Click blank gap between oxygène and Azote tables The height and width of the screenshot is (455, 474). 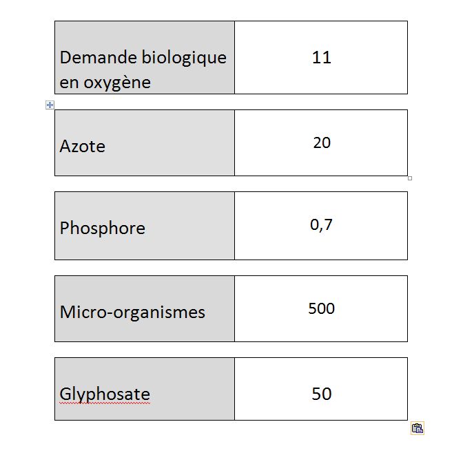pyautogui.click(x=231, y=102)
